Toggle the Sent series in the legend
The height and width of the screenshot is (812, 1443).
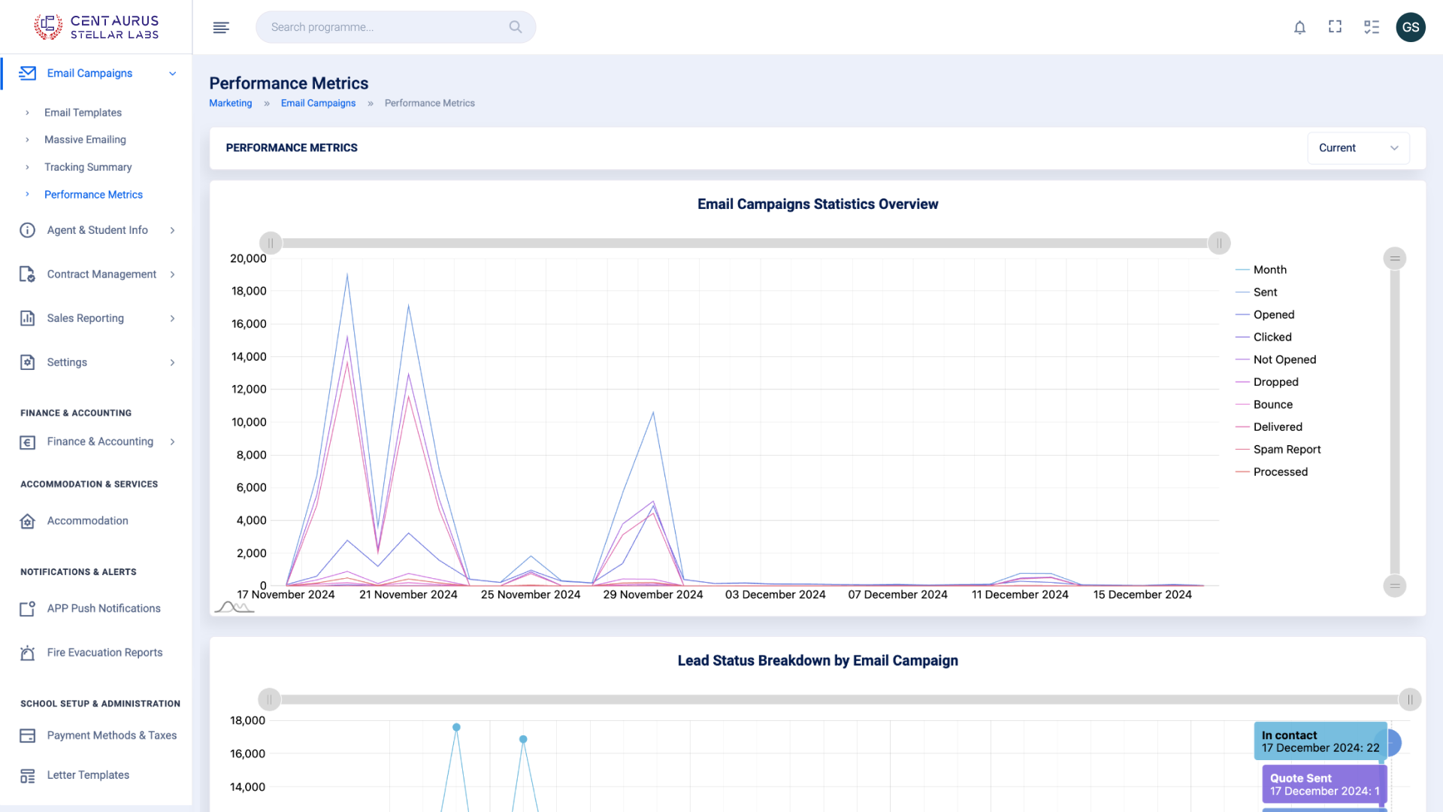(x=1266, y=292)
